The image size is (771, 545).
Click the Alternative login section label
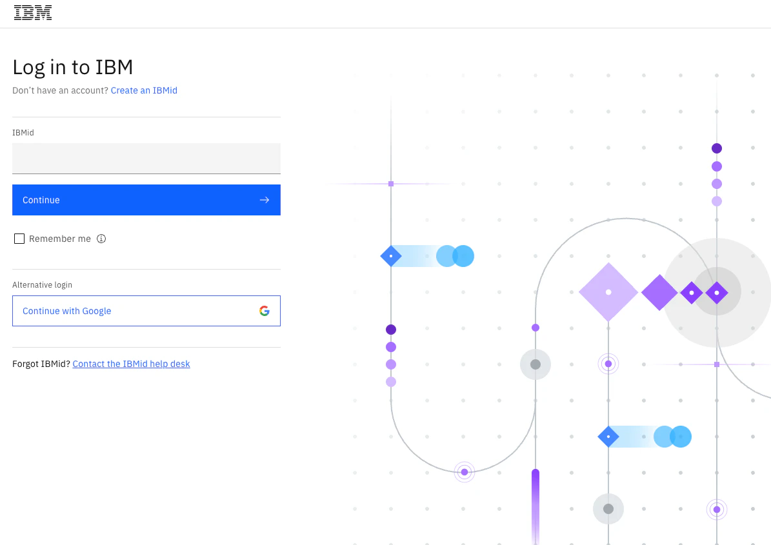(43, 285)
